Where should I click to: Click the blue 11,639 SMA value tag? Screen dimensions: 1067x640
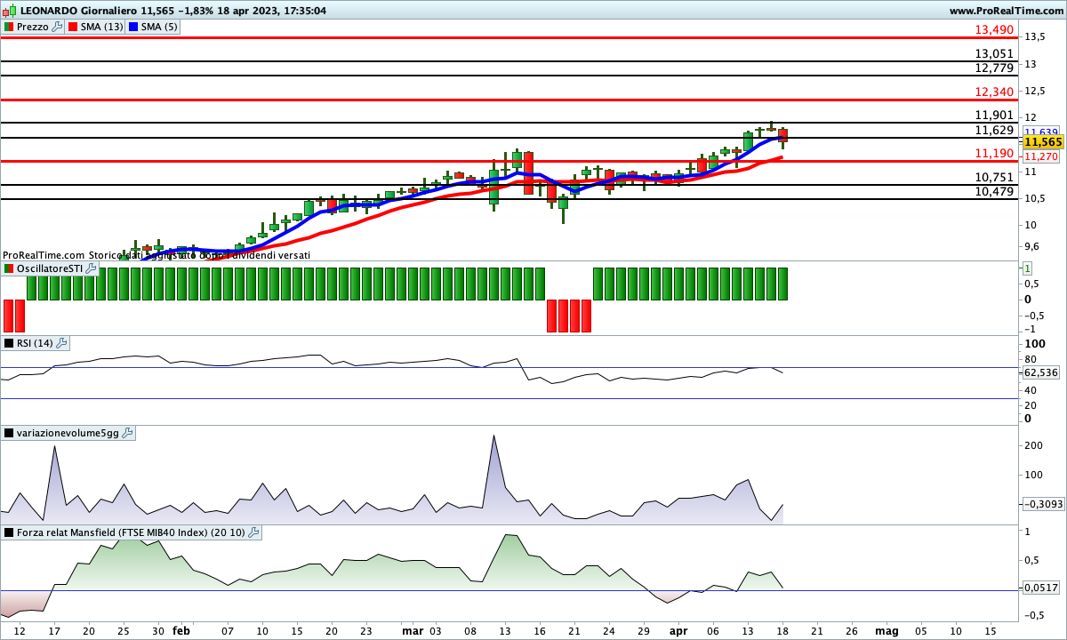pos(1040,132)
